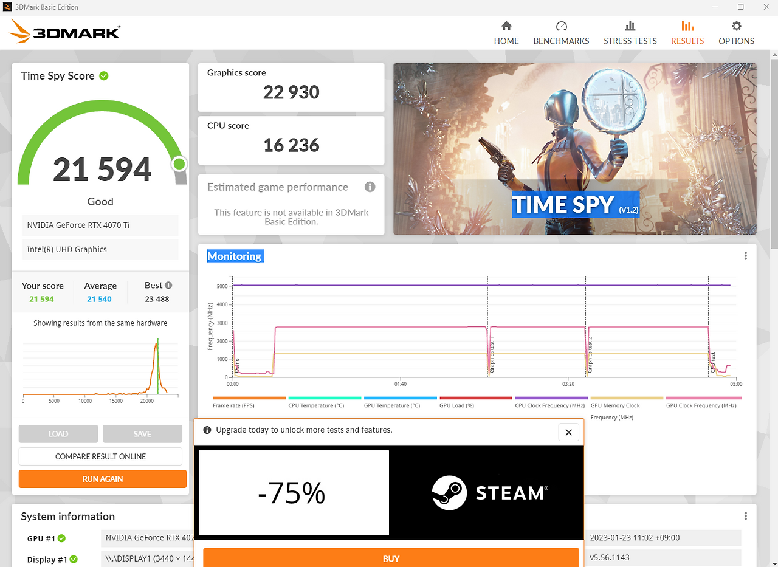The height and width of the screenshot is (567, 778).
Task: Click the Graphics score value 22 930
Action: (x=291, y=92)
